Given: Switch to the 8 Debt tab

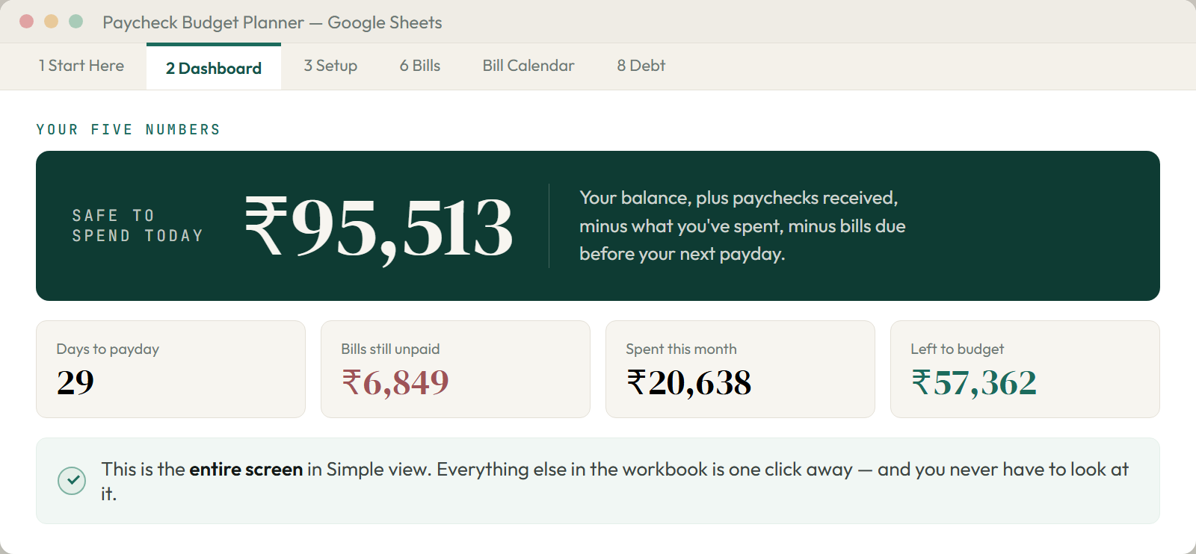Looking at the screenshot, I should point(641,66).
